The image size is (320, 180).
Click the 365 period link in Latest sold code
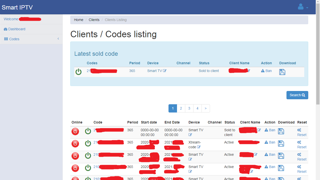tap(132, 71)
